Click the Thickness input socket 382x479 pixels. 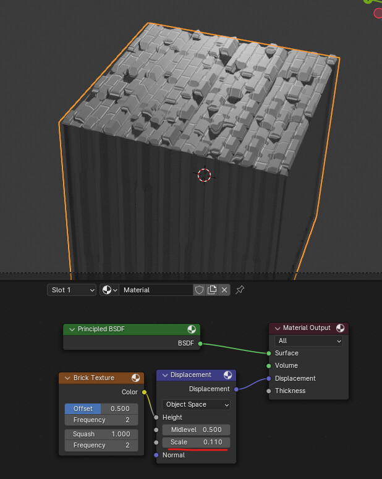pyautogui.click(x=269, y=391)
